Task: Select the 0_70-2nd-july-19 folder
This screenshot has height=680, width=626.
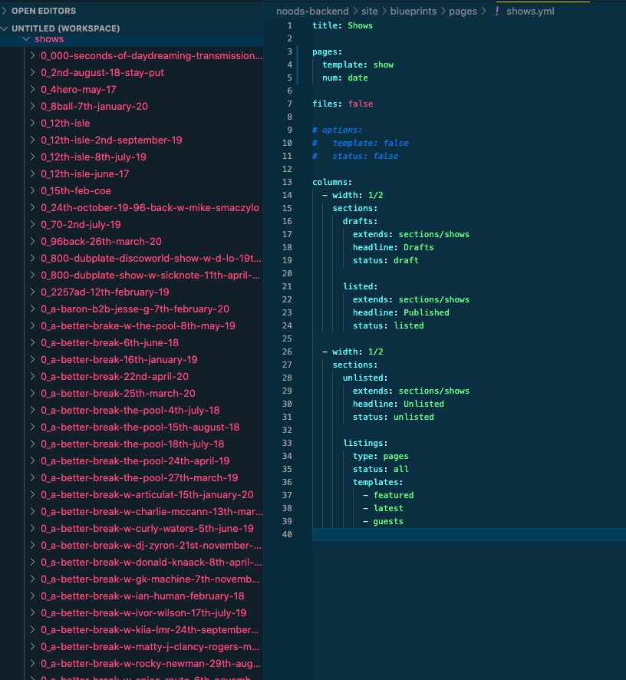Action: coord(81,225)
